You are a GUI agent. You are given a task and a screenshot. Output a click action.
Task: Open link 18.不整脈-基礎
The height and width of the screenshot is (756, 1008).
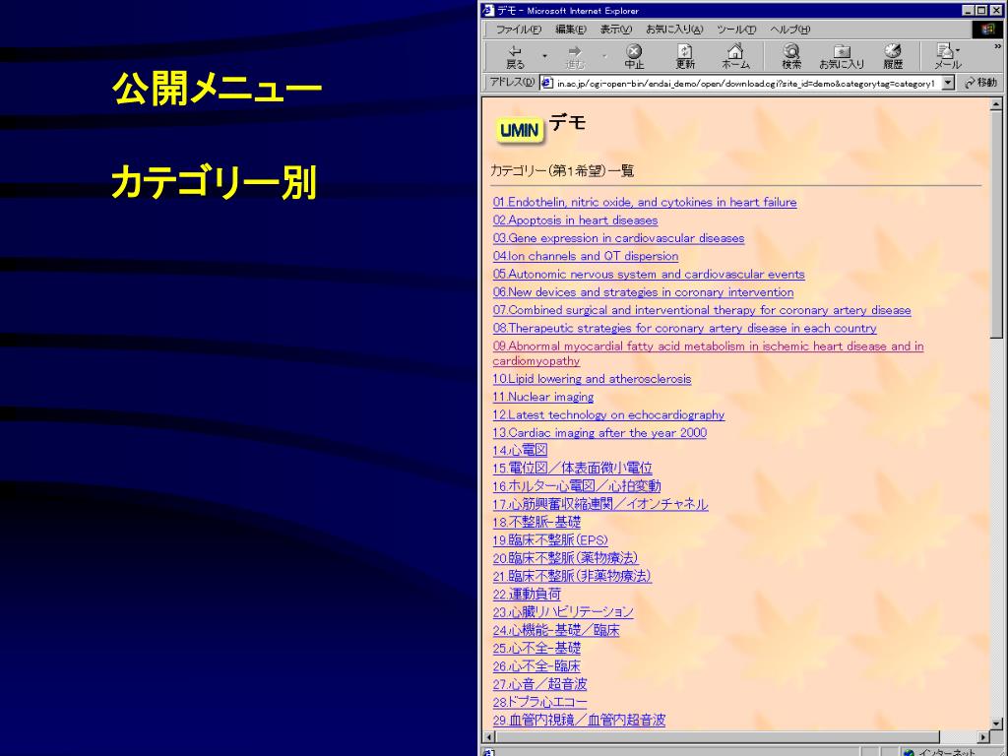point(536,522)
